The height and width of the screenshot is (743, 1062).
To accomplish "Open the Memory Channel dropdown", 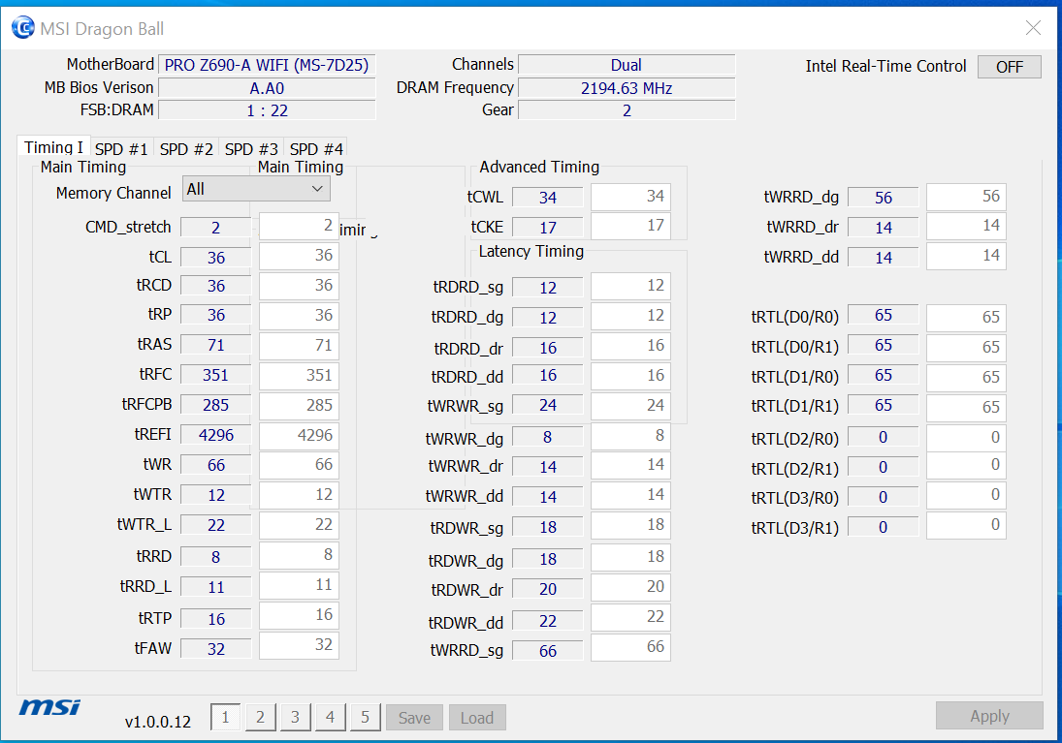I will point(315,188).
